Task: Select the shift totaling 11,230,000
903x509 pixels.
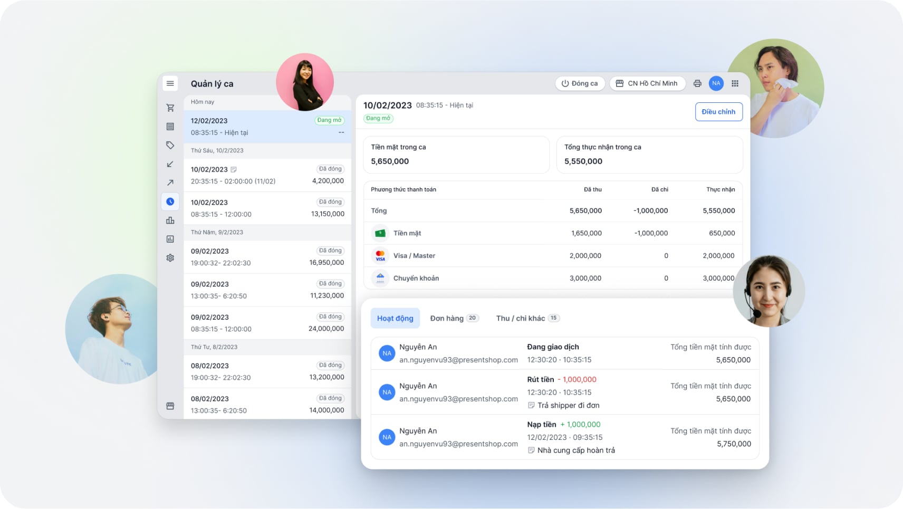Action: [267, 290]
